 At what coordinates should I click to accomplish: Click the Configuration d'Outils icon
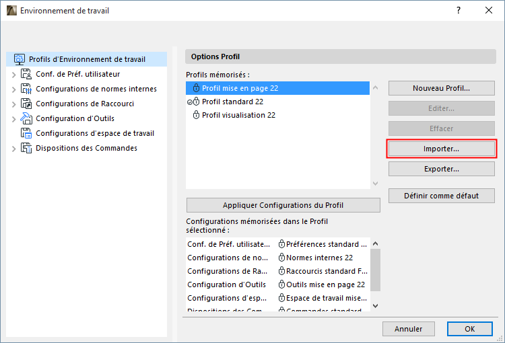26,118
